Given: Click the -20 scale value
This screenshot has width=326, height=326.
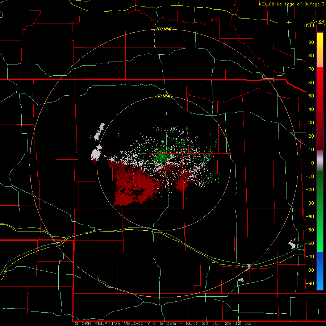Looking at the screenshot, I should [310, 189].
